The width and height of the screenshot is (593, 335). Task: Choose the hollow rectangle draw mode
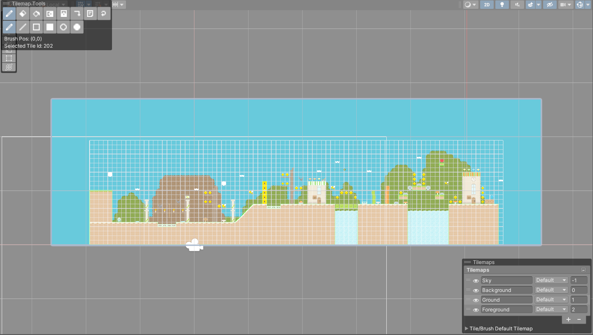[x=36, y=27]
